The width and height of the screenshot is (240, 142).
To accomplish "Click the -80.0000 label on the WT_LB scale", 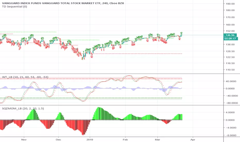I will coord(231,103).
